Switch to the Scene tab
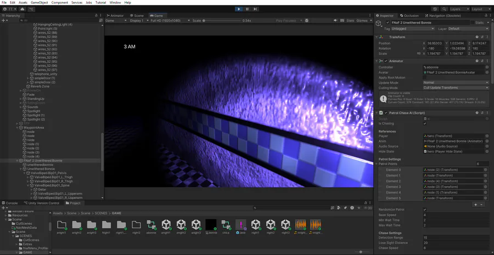 (137, 15)
